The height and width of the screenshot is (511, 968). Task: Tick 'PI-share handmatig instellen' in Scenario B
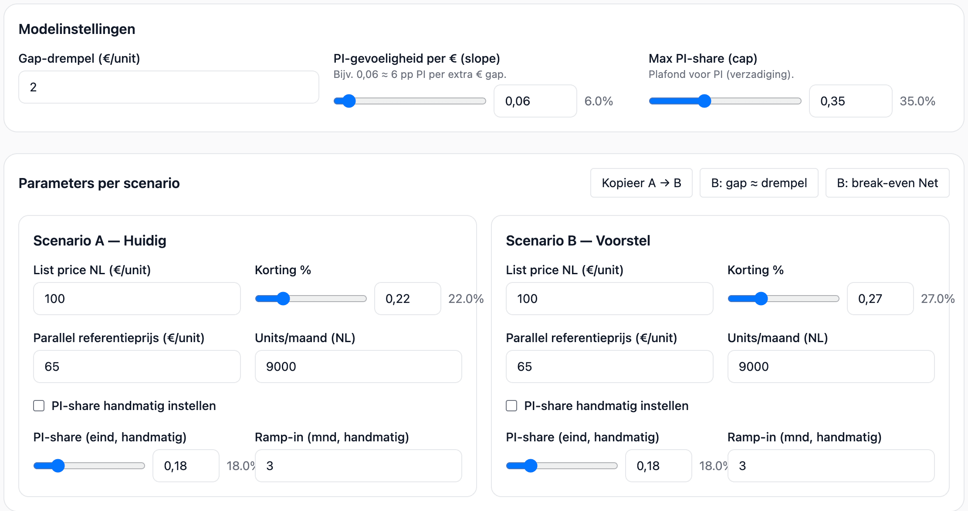(511, 406)
